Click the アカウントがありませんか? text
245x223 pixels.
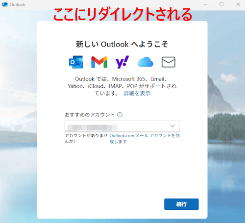click(86, 139)
